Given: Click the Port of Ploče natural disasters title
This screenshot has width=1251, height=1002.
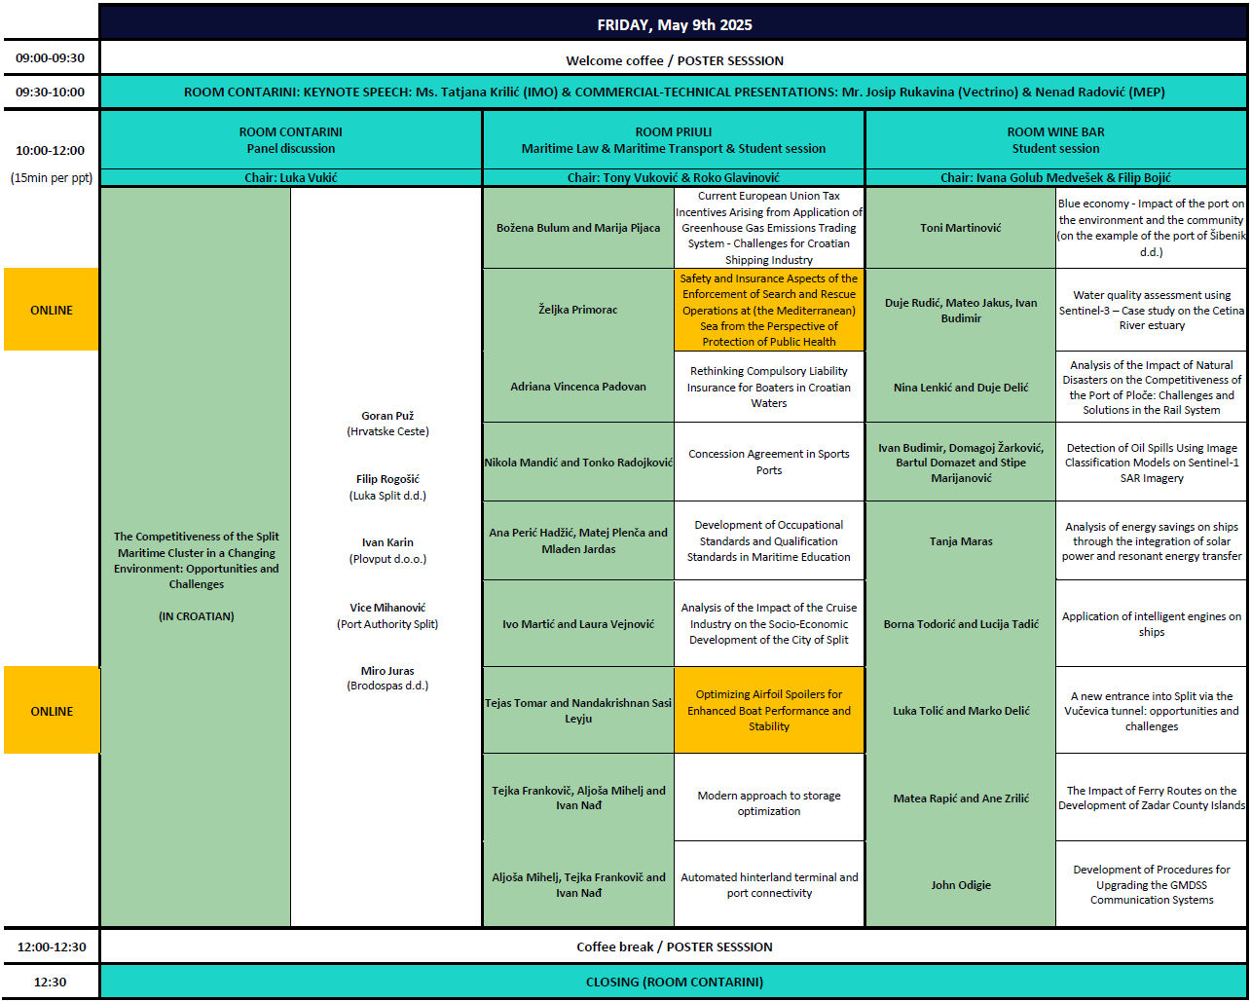Looking at the screenshot, I should tap(1152, 387).
